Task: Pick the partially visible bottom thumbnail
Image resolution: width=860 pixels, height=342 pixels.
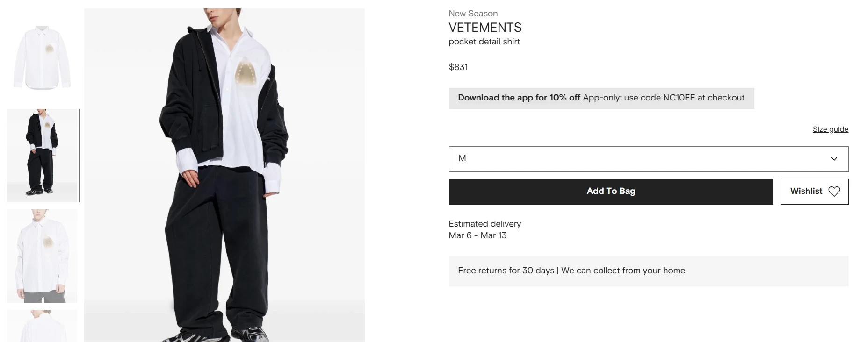Action: point(42,326)
